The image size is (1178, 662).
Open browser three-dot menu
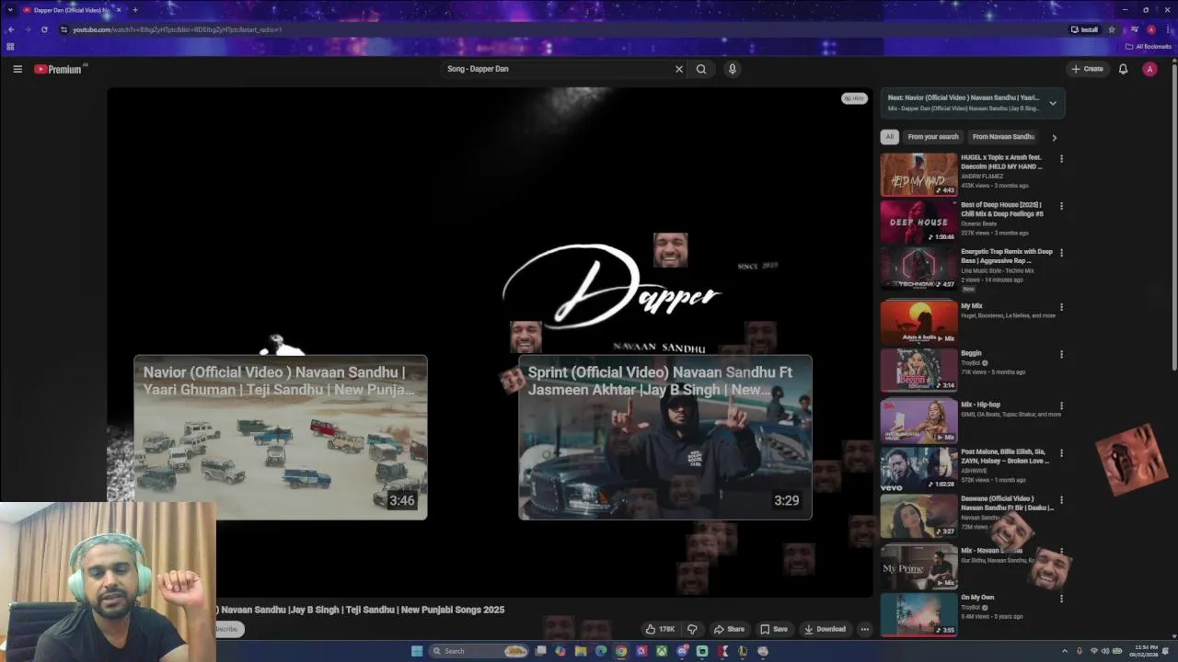click(1169, 29)
